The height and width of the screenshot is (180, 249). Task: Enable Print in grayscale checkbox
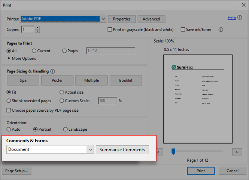click(x=110, y=30)
